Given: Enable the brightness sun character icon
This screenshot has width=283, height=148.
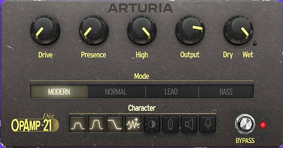Looking at the screenshot, I should click(x=152, y=124).
